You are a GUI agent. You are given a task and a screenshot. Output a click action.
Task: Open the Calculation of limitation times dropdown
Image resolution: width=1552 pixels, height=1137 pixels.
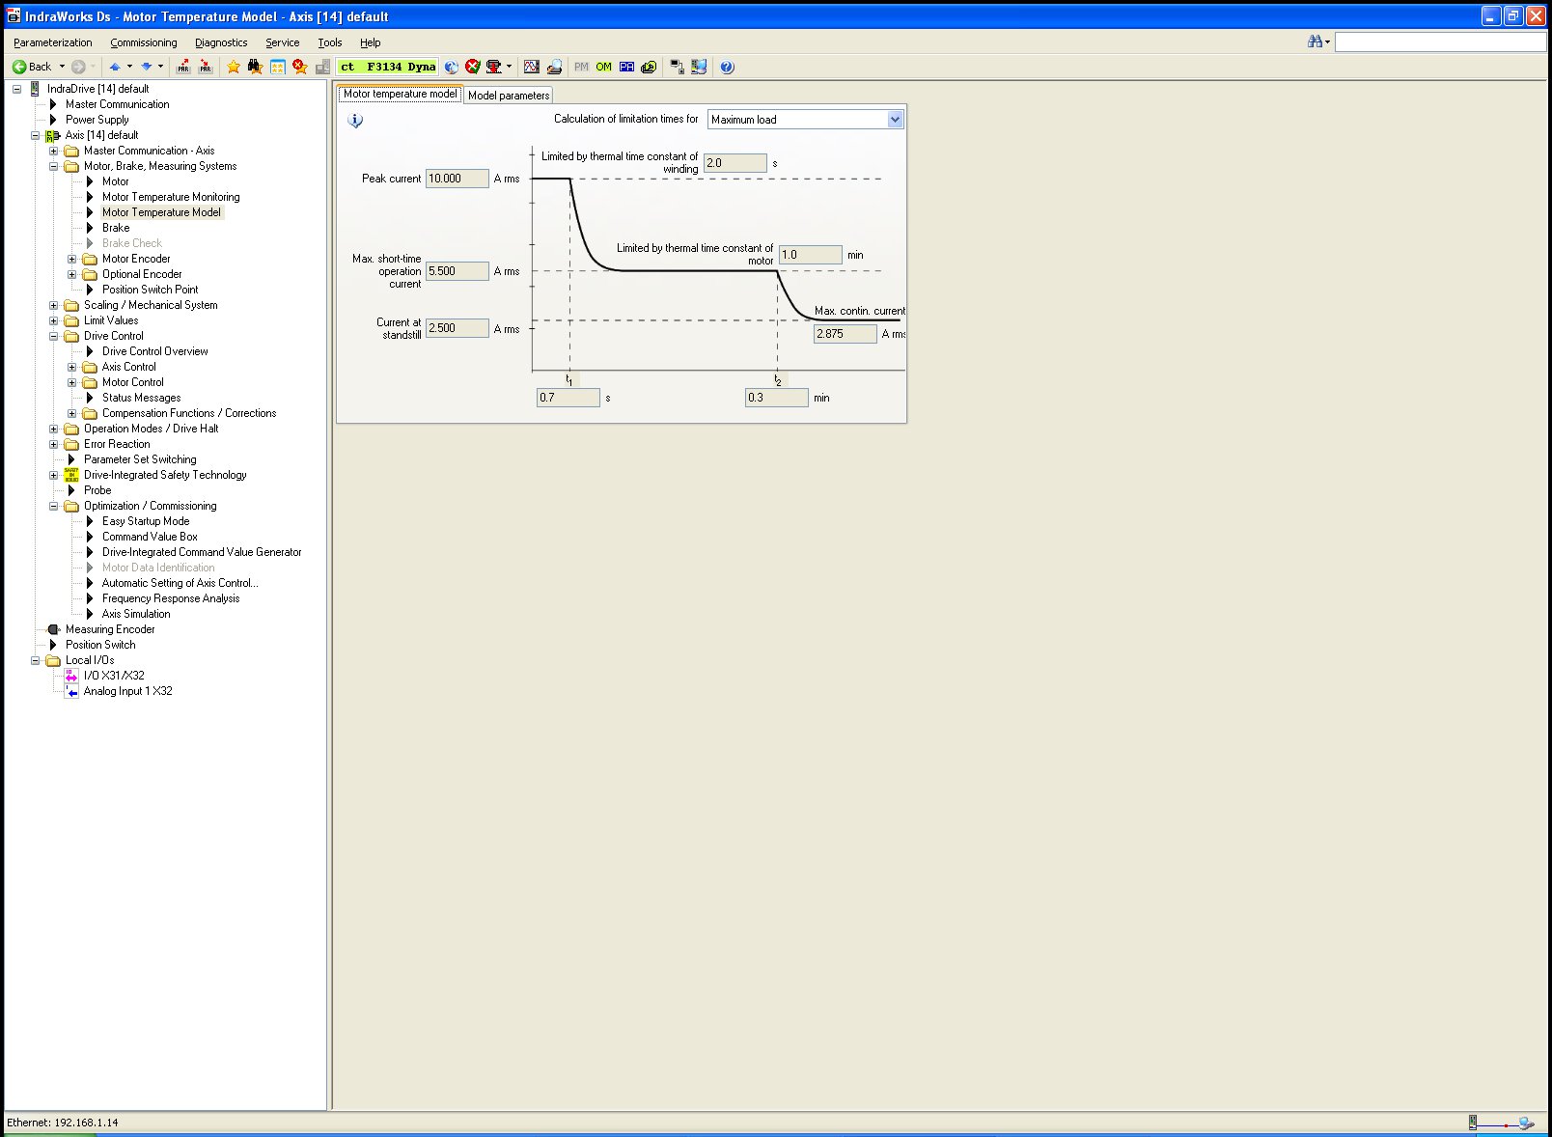click(894, 120)
